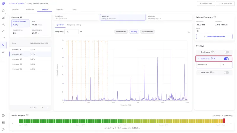Open the square-root formula icon in sidebar
Image resolution: width=237 pixels, height=133 pixels.
3,31
